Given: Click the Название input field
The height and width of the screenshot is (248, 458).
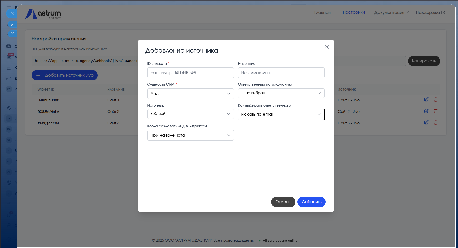Looking at the screenshot, I should click(x=281, y=73).
